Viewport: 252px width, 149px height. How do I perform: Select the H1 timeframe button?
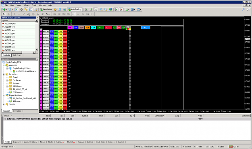[x=73, y=14]
